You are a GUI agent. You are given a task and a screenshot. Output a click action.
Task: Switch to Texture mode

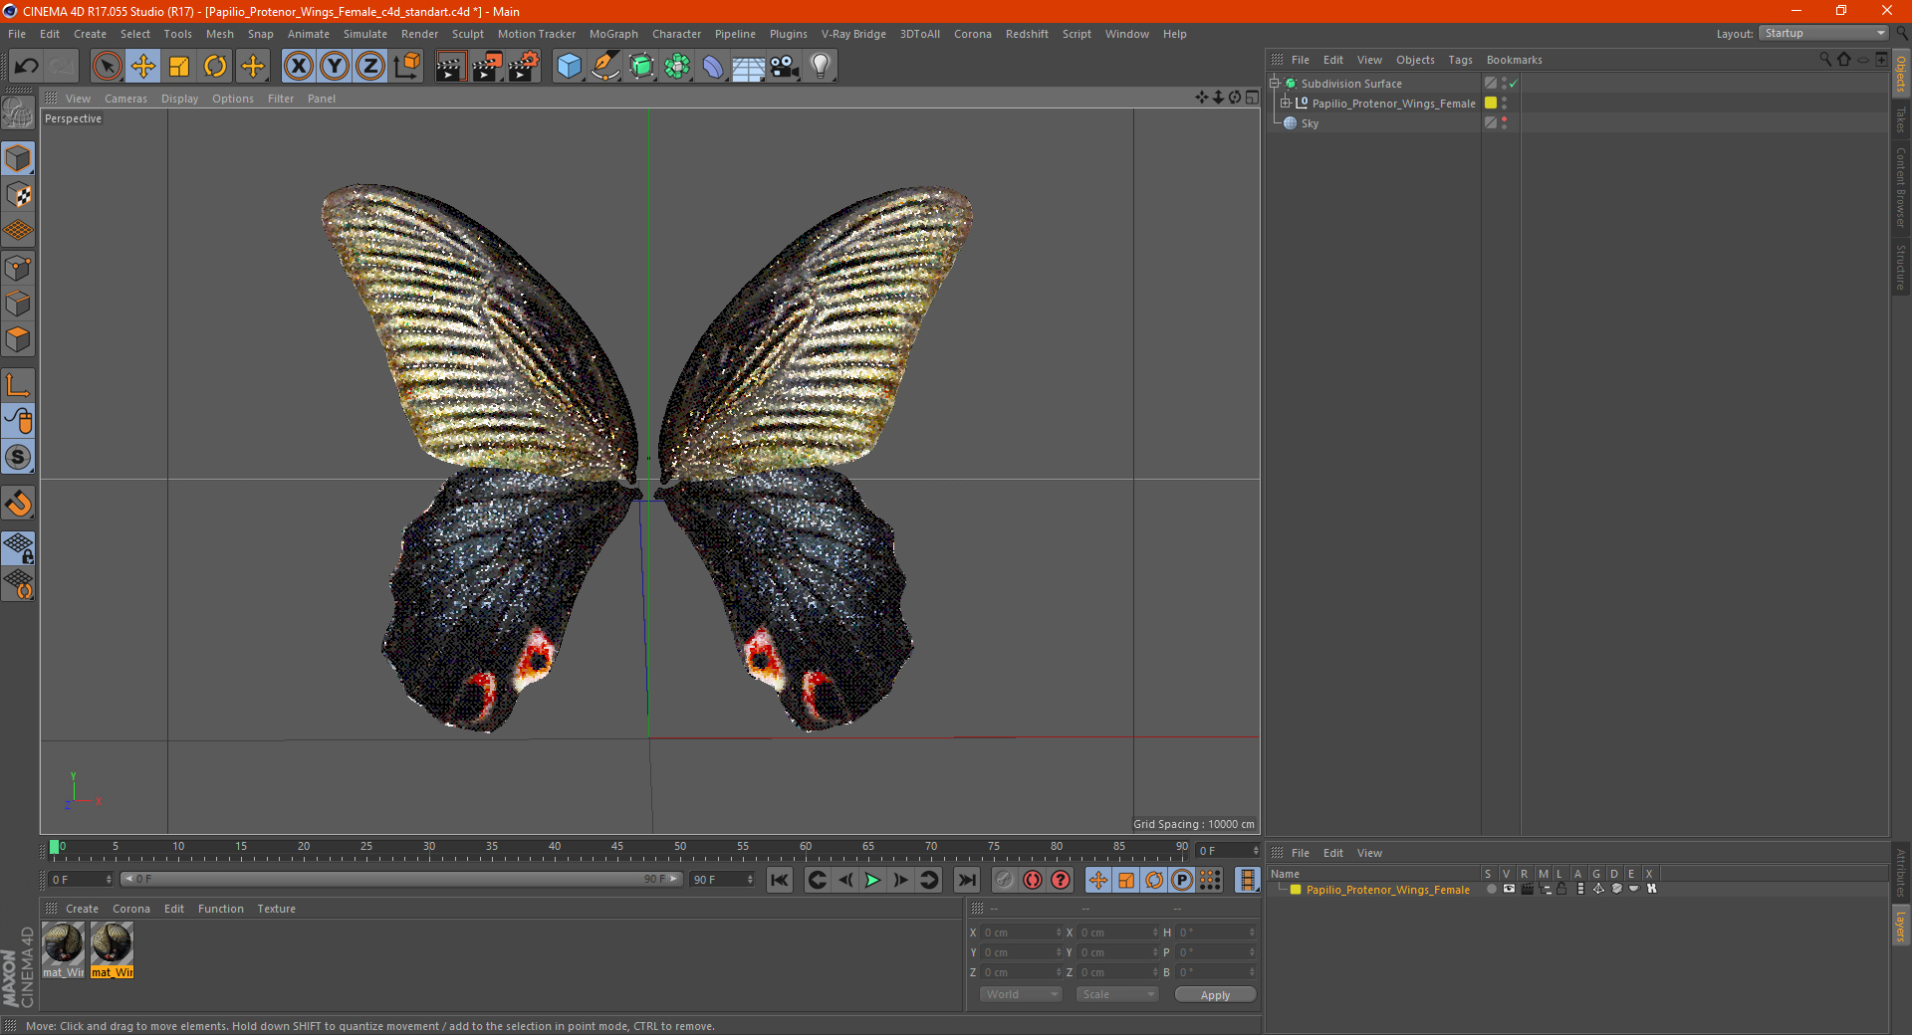(x=18, y=195)
